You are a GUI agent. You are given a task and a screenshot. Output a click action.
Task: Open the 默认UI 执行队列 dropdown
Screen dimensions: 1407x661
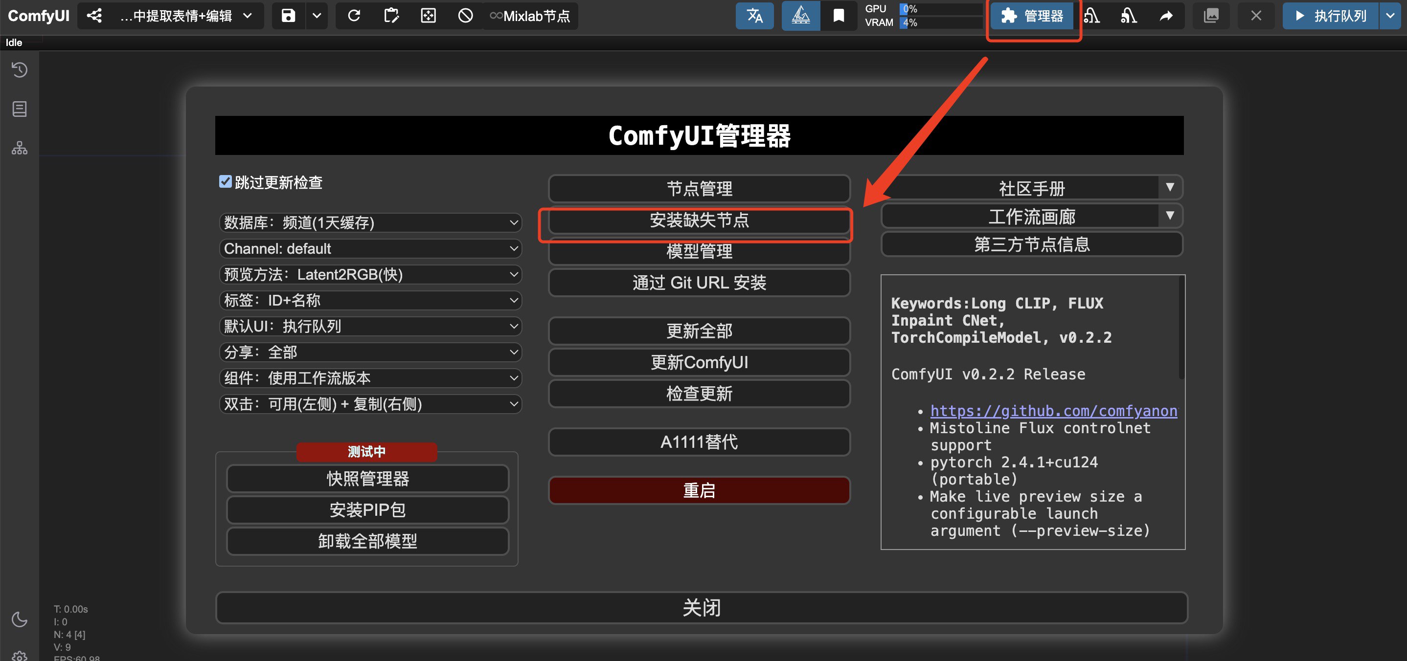pyautogui.click(x=370, y=327)
